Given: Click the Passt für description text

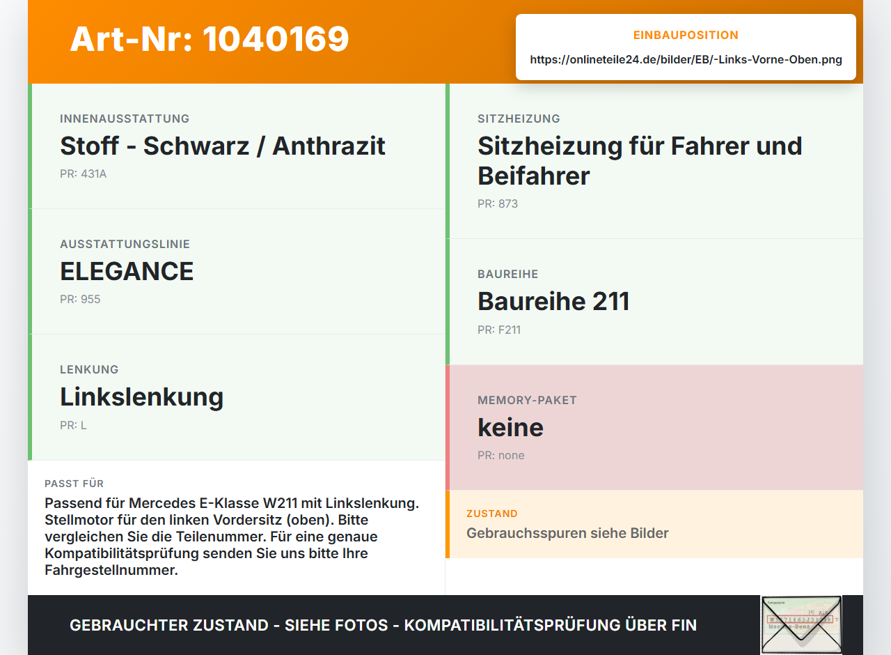Looking at the screenshot, I should 232,537.
